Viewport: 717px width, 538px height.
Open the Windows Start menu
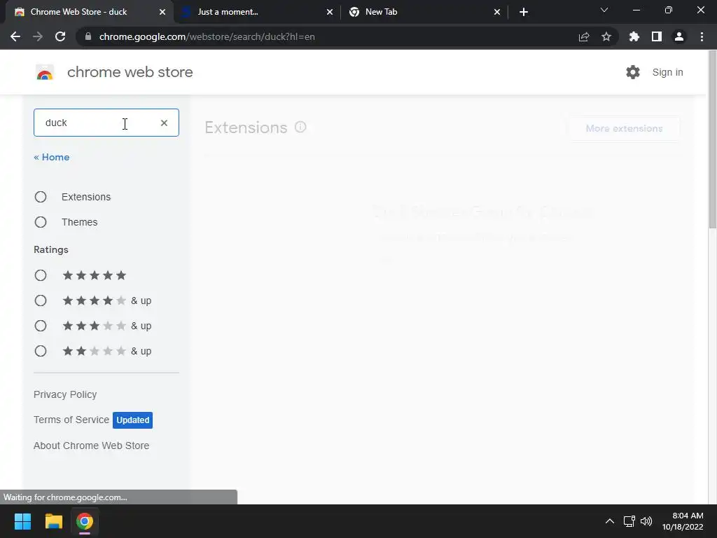22,521
